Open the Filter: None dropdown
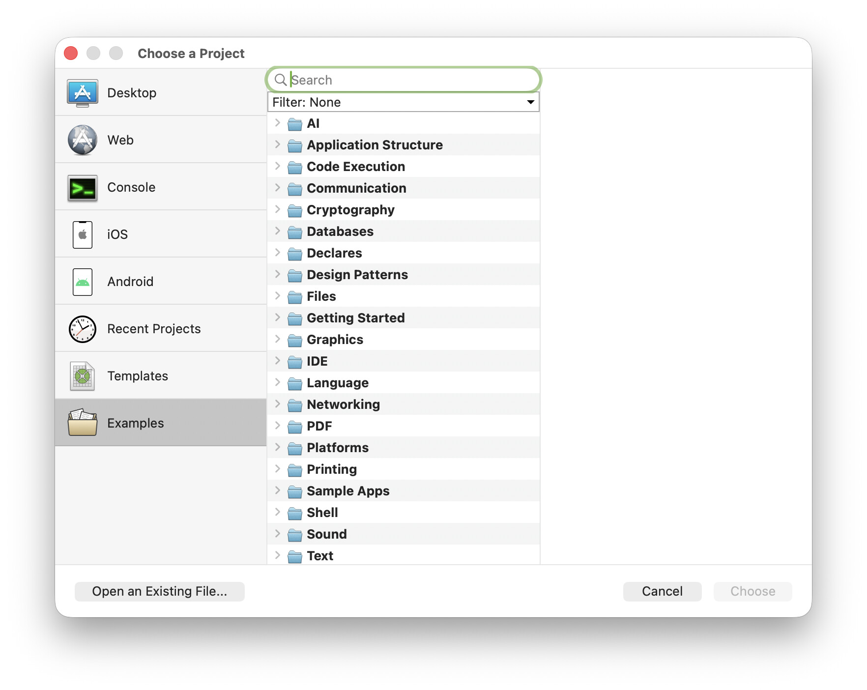This screenshot has width=867, height=690. point(403,102)
